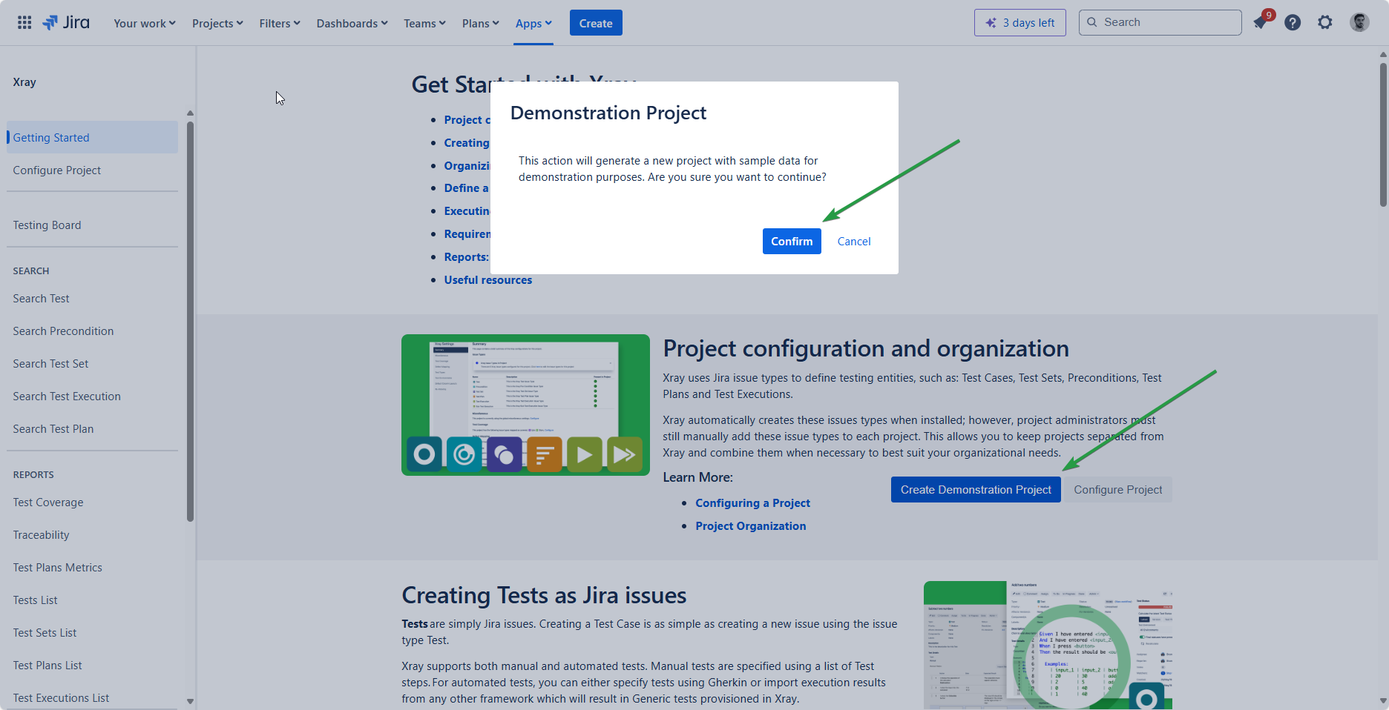The height and width of the screenshot is (710, 1389).
Task: Click the Create button
Action: point(596,23)
